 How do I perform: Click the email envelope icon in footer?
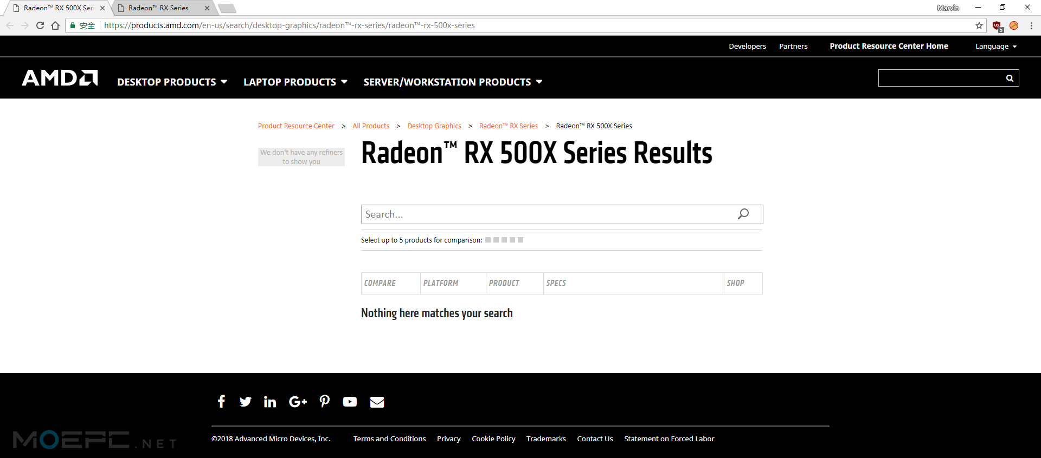coord(377,402)
